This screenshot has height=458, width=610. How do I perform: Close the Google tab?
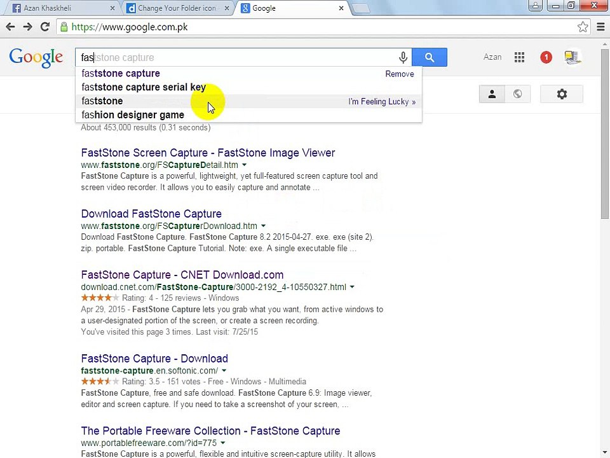[341, 8]
